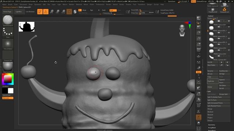This screenshot has height=131, width=234.
Task: Click the Duplicate subtool button
Action: tap(213, 81)
